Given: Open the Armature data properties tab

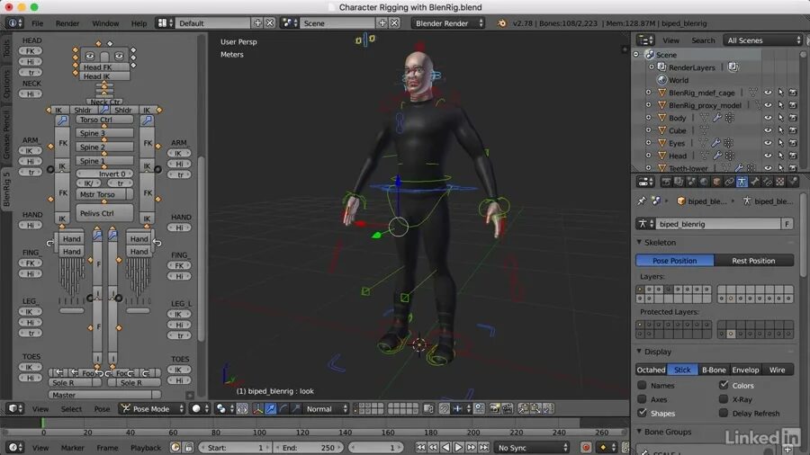Looking at the screenshot, I should tap(742, 182).
